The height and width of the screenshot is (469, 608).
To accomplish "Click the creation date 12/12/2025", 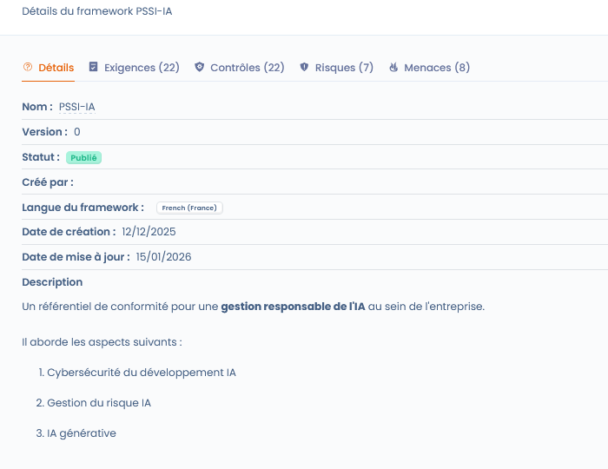I will 149,232.
